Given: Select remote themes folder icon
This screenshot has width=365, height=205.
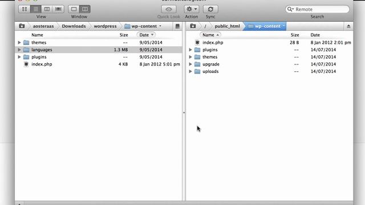Looking at the screenshot, I should pyautogui.click(x=197, y=57).
